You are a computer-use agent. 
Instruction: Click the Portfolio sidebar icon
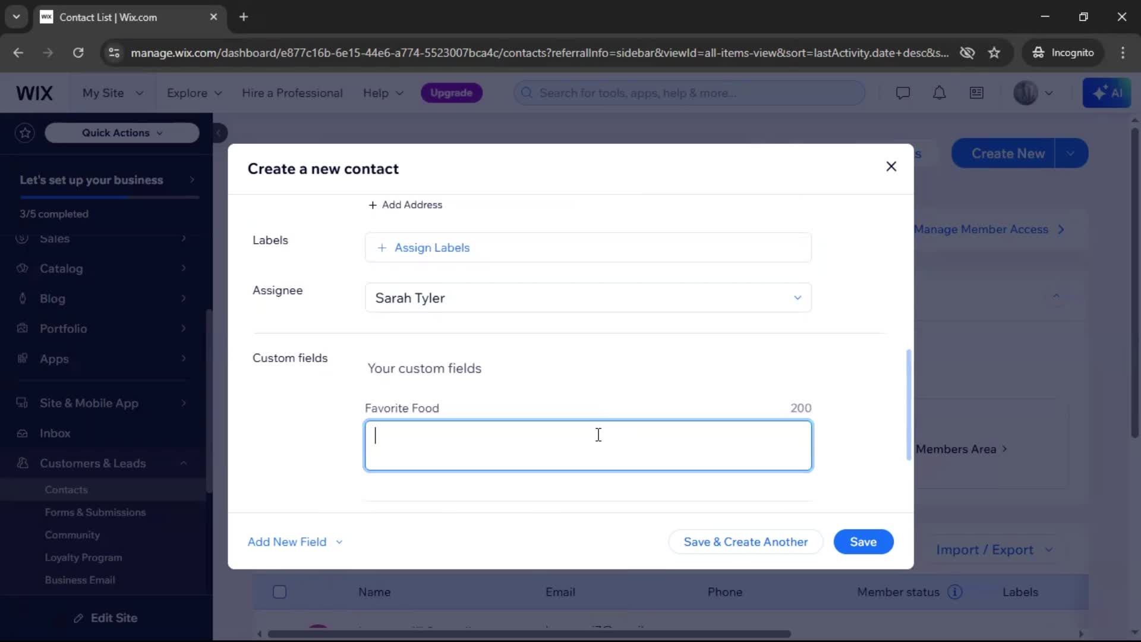point(23,328)
